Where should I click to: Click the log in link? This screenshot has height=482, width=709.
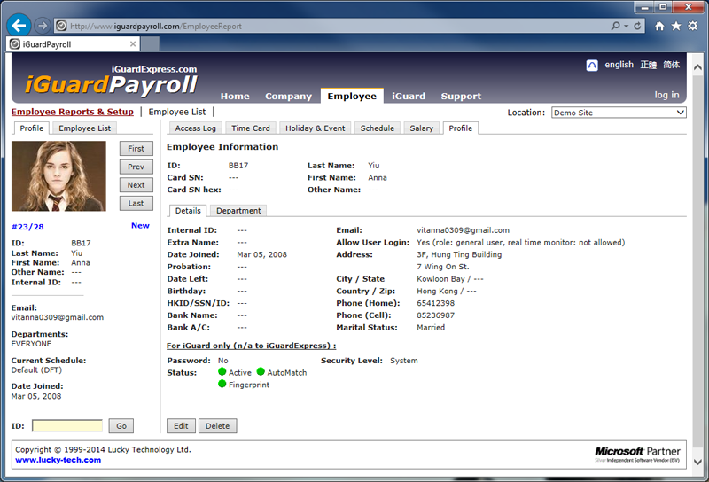(x=666, y=95)
